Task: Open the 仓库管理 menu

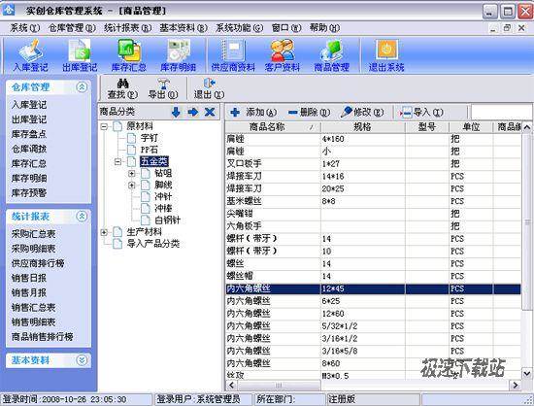Action: click(72, 28)
